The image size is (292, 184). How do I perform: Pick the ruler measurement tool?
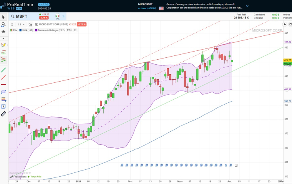tap(3, 114)
